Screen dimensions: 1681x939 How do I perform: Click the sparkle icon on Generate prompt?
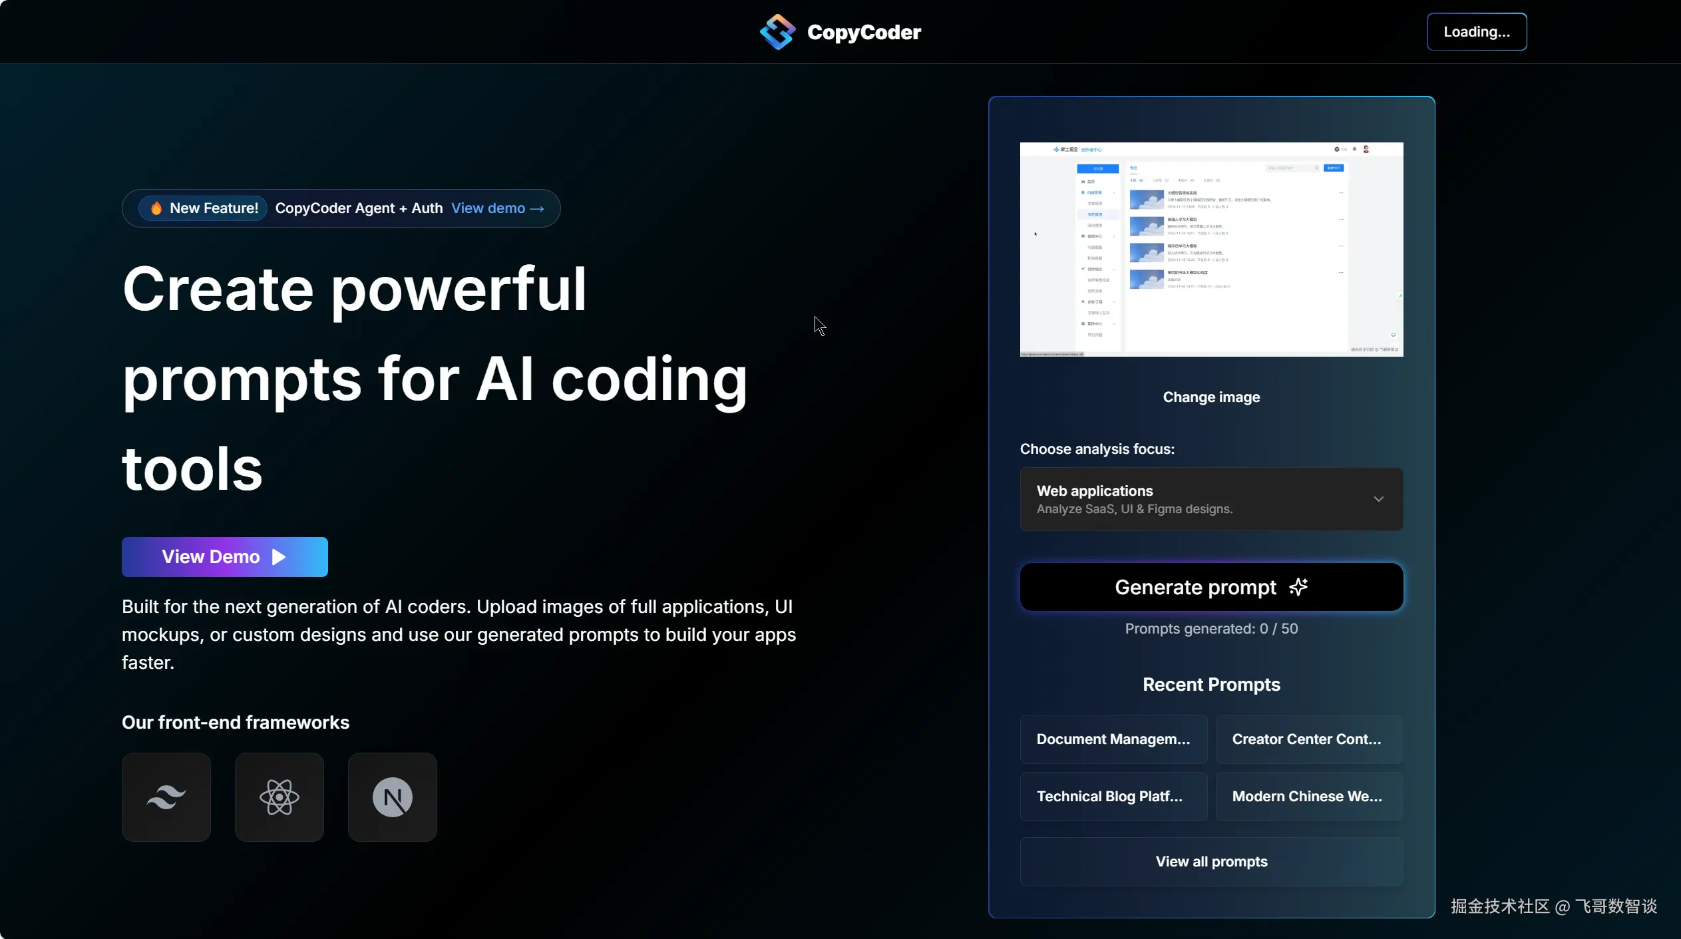[x=1298, y=587]
